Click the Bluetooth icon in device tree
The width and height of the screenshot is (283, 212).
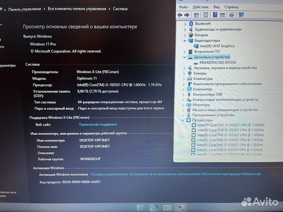click(x=191, y=24)
